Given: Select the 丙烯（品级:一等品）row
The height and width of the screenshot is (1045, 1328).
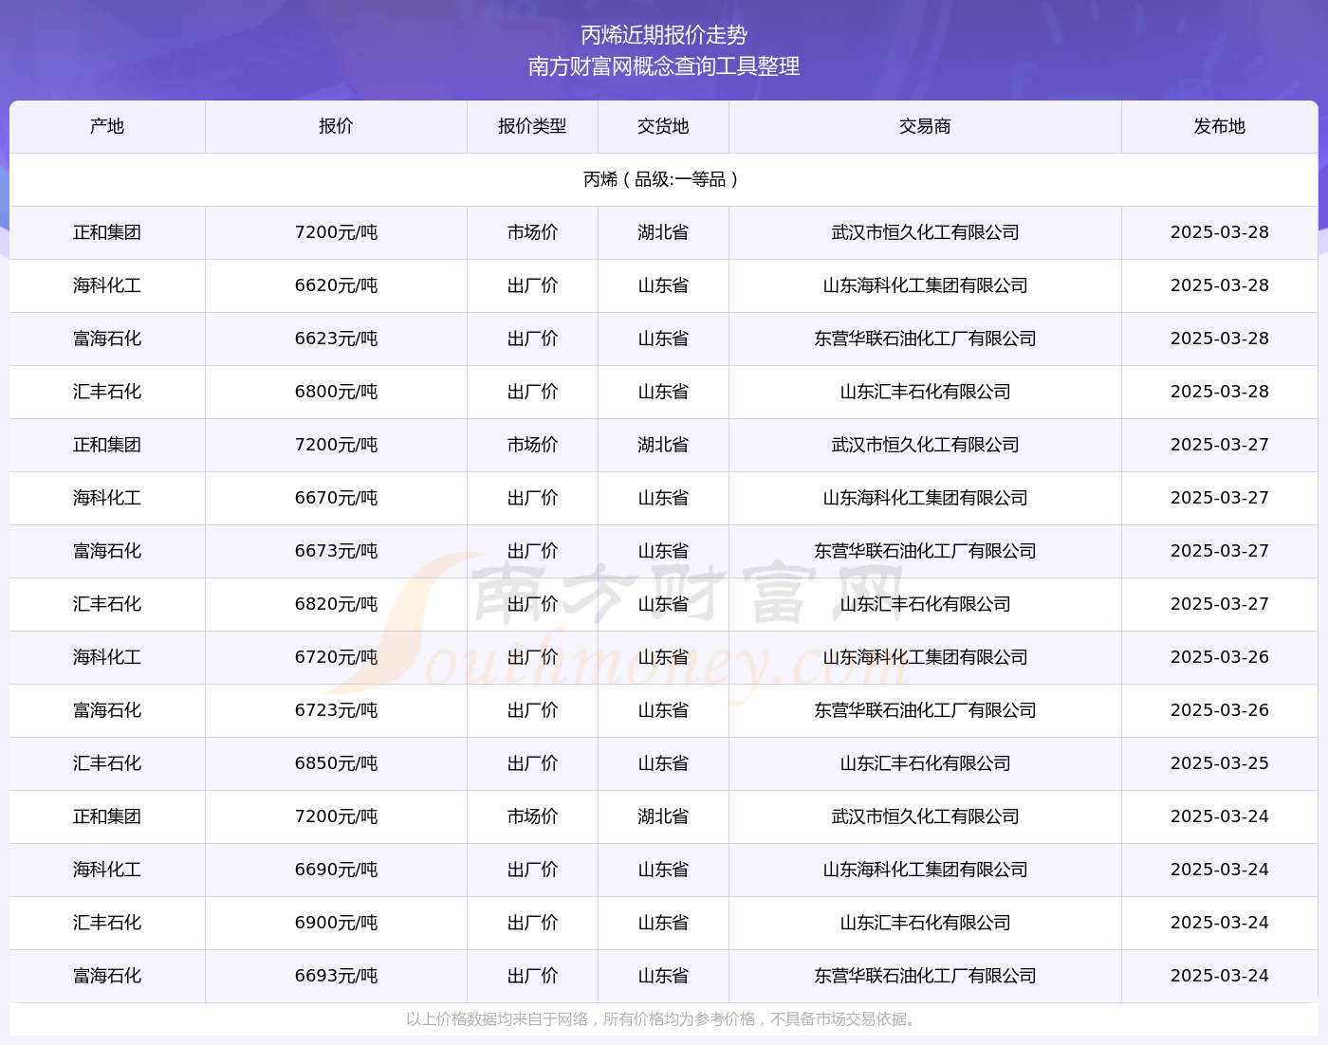Looking at the screenshot, I should click(x=664, y=179).
